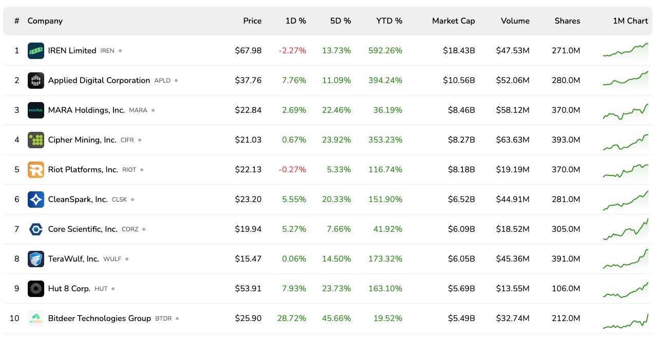The height and width of the screenshot is (338, 657).
Task: Click the Price column header
Action: [x=252, y=21]
